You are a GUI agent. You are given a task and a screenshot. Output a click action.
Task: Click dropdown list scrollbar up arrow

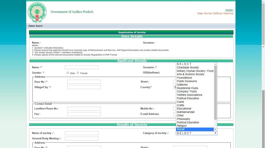(x=215, y=64)
